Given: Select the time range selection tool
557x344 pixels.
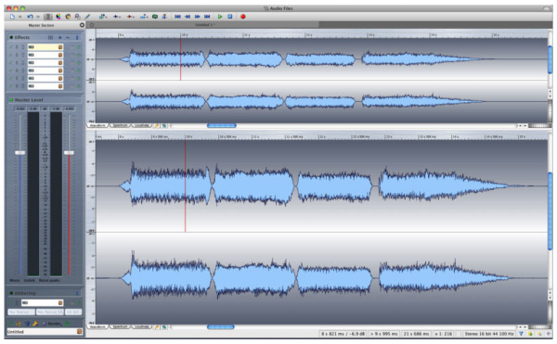Looking at the screenshot, I should [48, 17].
